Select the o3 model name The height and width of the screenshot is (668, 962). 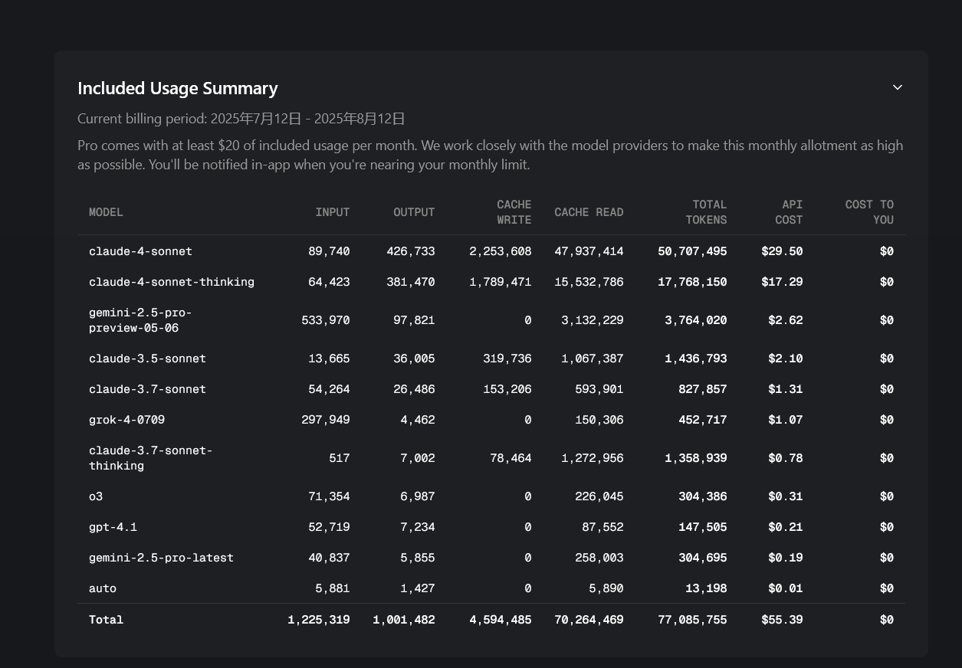tap(96, 496)
